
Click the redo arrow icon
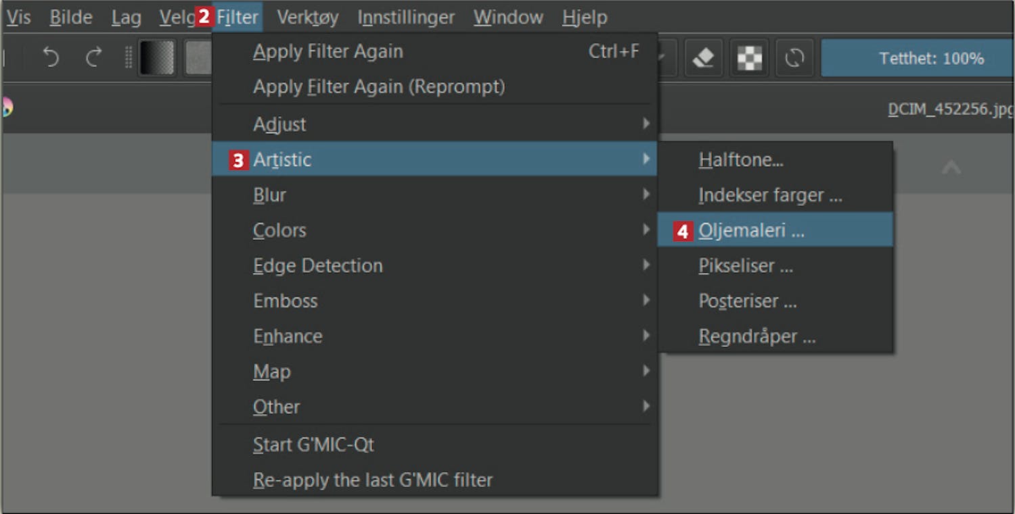point(93,58)
